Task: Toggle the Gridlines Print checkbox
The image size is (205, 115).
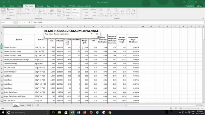Action: tap(83, 15)
